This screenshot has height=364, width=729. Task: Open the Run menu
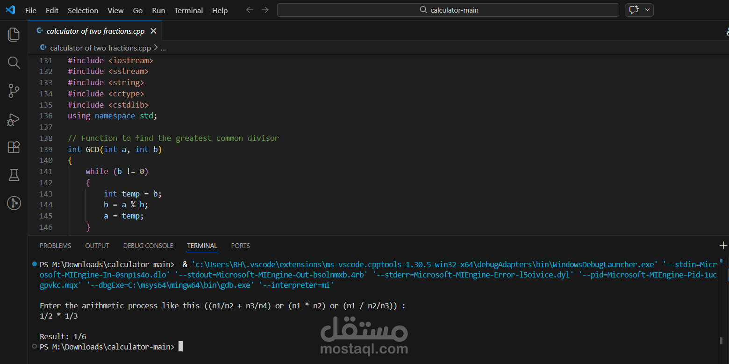pyautogui.click(x=158, y=10)
